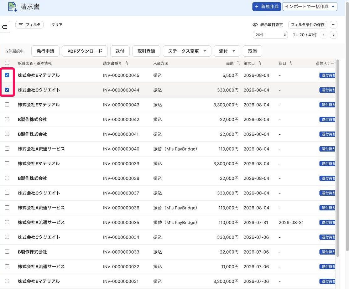Screen dimensions: 349x289
Task: Check the INV-0000000040 row checkbox
Action: point(7,149)
